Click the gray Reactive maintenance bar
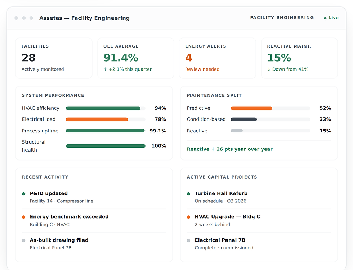This screenshot has width=353, height=270. coord(237,131)
